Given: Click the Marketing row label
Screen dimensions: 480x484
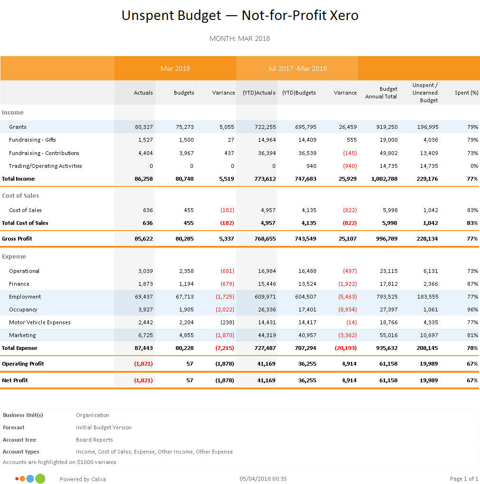Looking at the screenshot, I should 22,335.
